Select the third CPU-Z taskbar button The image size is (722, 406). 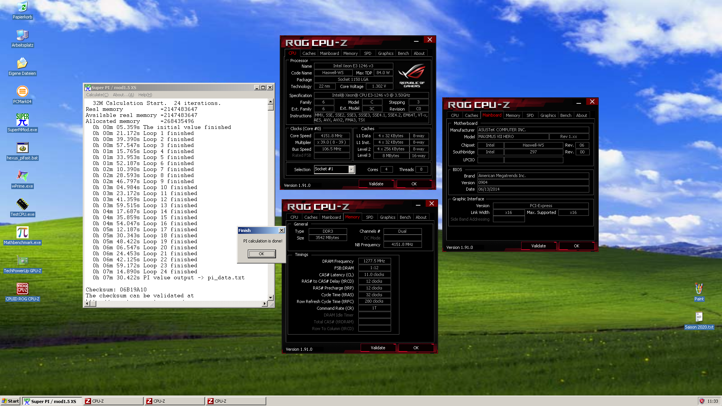pos(236,401)
